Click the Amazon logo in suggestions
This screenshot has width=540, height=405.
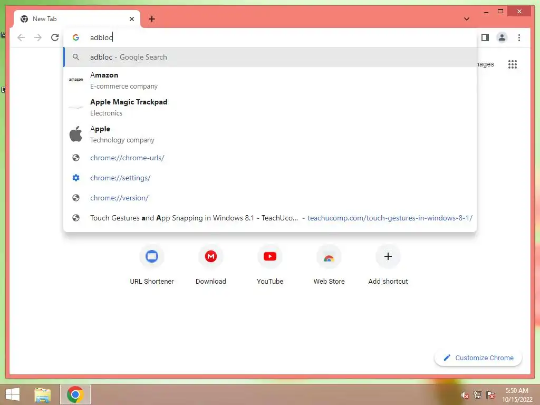[76, 80]
